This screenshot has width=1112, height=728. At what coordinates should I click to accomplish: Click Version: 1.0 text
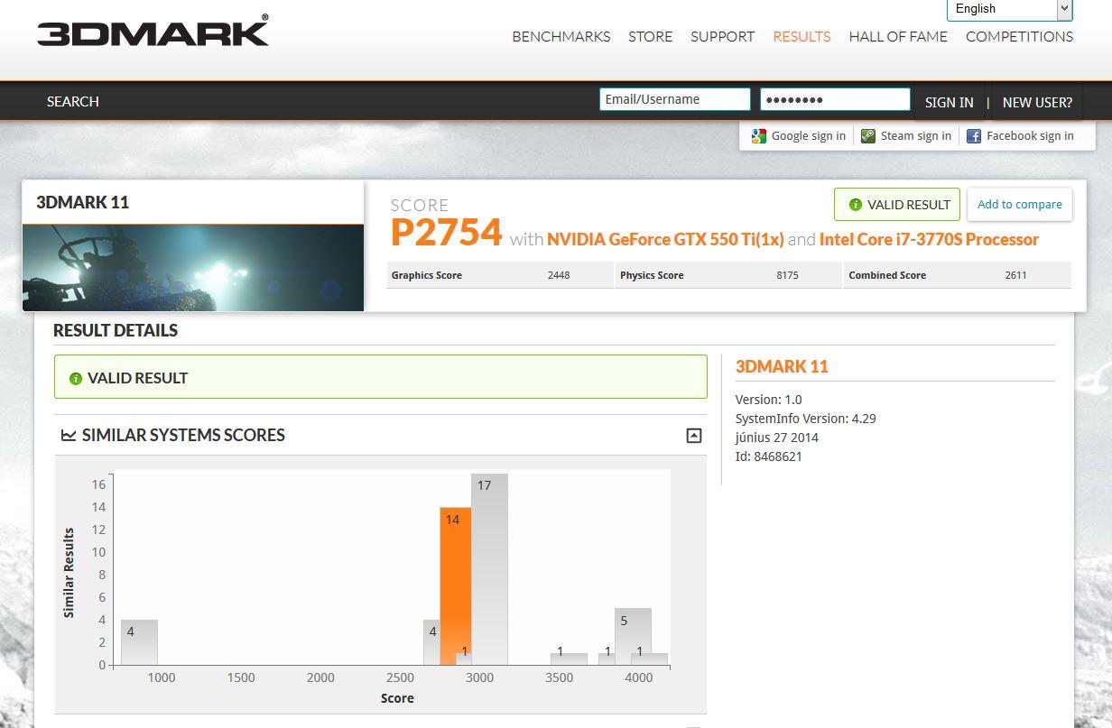(x=769, y=400)
